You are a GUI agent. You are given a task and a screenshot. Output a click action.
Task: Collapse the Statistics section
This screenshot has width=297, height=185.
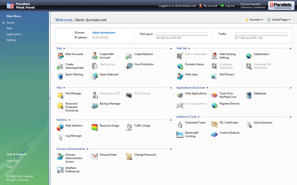click(x=171, y=120)
